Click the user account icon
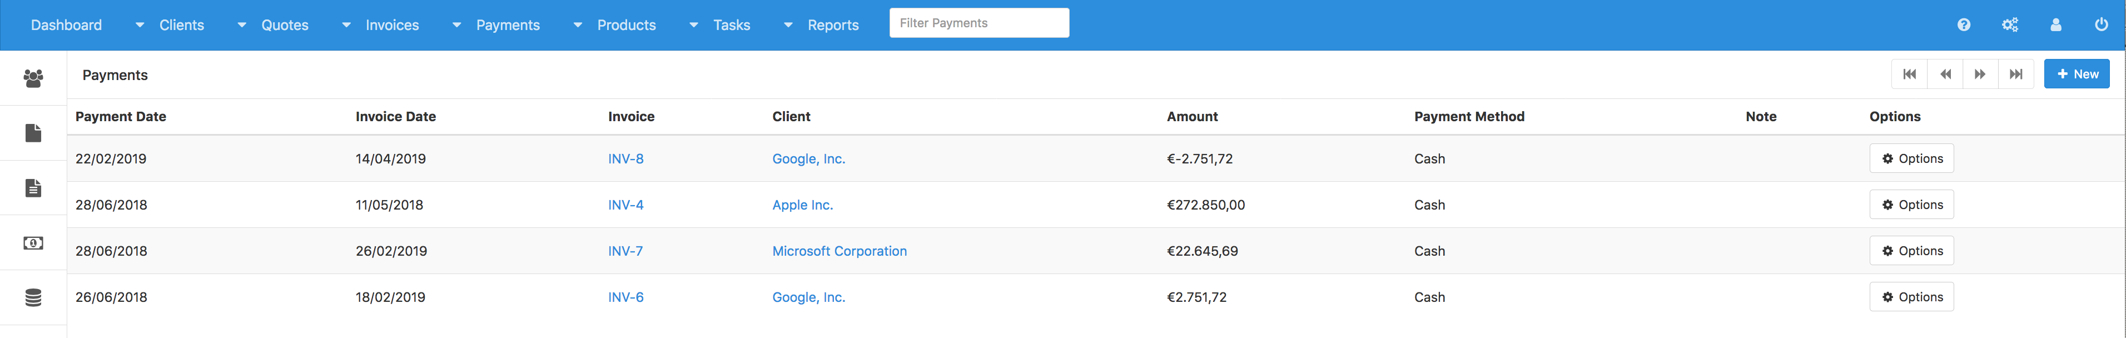 2056,24
